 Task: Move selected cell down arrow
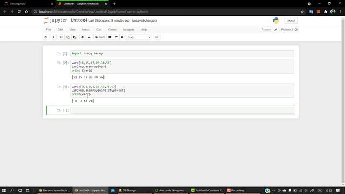click(x=89, y=37)
